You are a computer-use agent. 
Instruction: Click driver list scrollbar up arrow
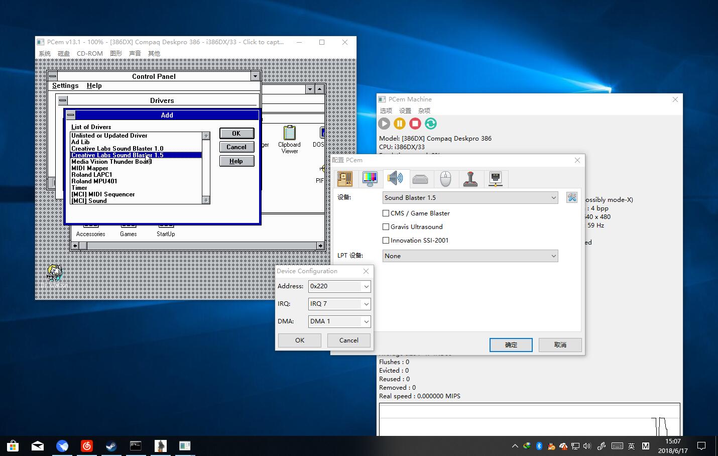(x=206, y=136)
